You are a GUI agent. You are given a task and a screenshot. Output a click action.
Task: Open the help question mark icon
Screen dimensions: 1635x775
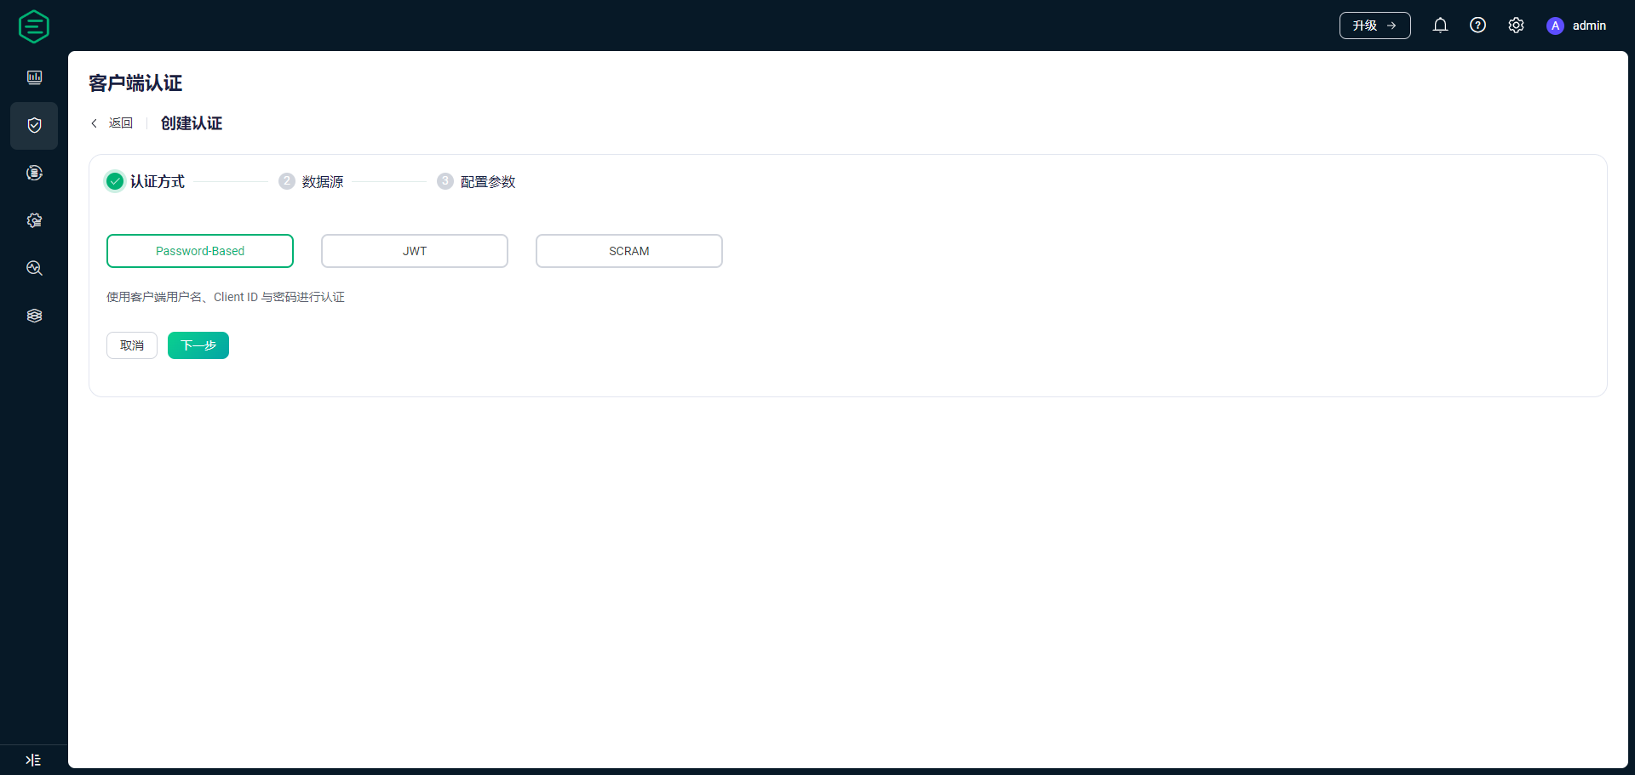point(1478,26)
